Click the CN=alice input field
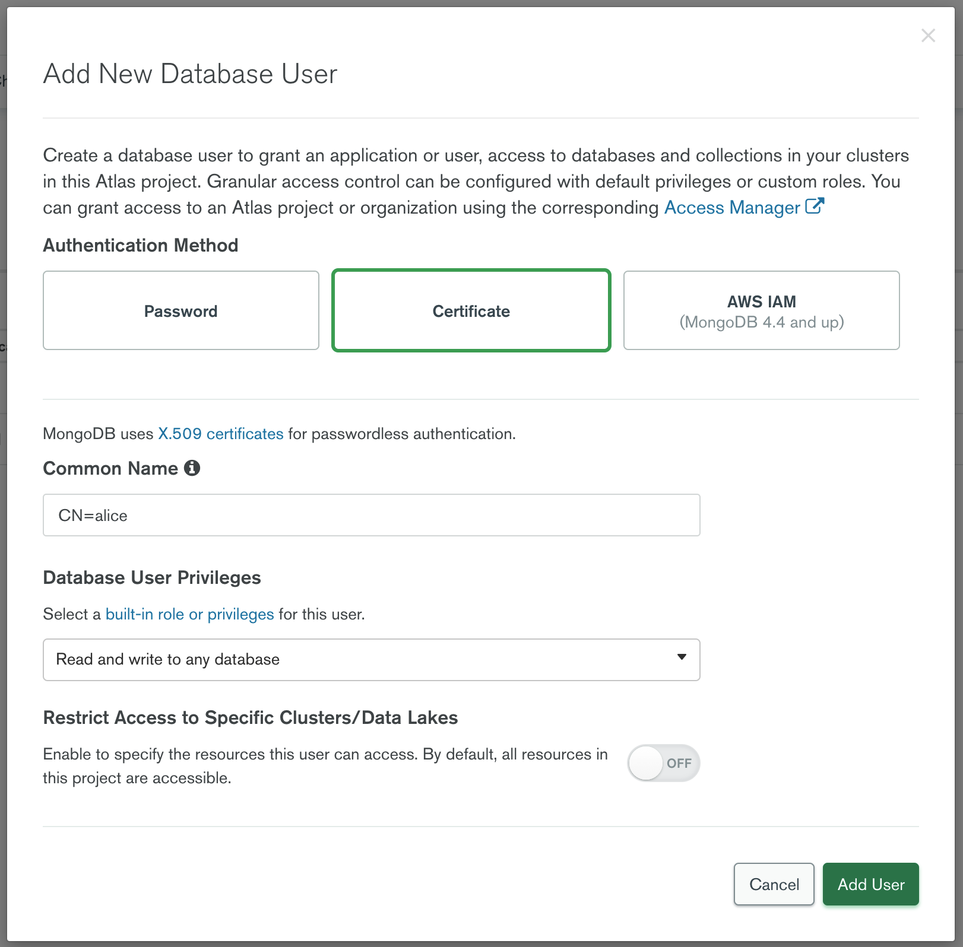This screenshot has width=963, height=947. point(372,515)
